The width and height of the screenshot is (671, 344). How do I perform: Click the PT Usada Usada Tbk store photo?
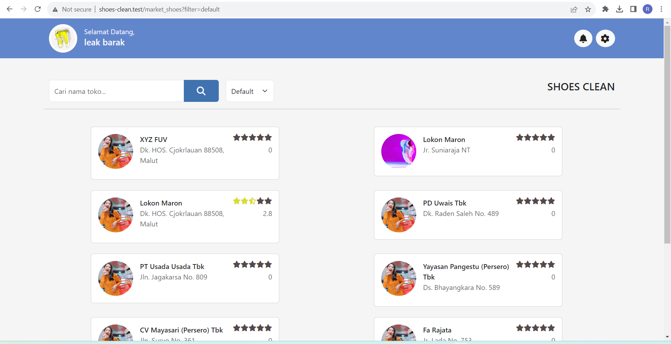116,278
